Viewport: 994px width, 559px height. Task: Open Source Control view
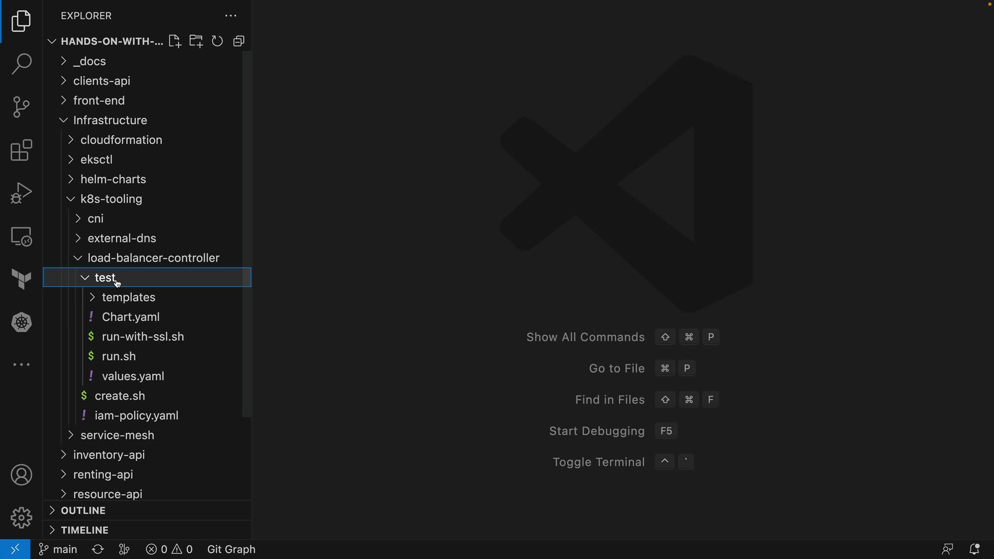(21, 107)
